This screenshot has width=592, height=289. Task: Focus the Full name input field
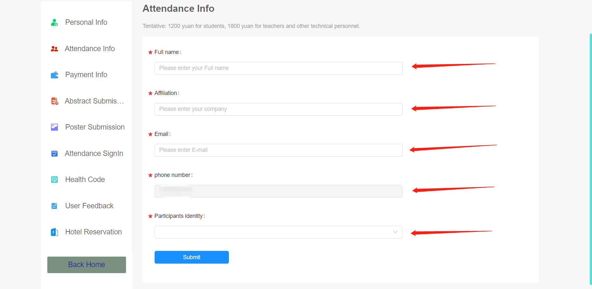[x=278, y=68]
